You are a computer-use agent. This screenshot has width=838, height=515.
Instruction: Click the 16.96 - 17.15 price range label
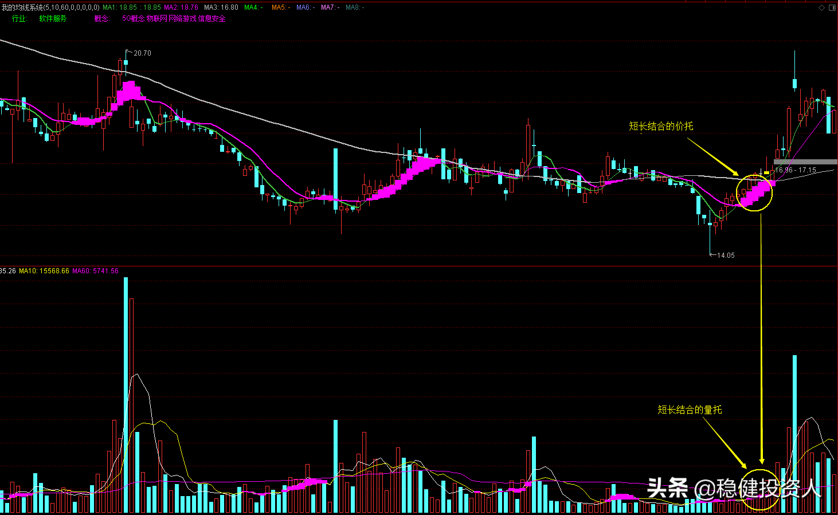(x=796, y=170)
